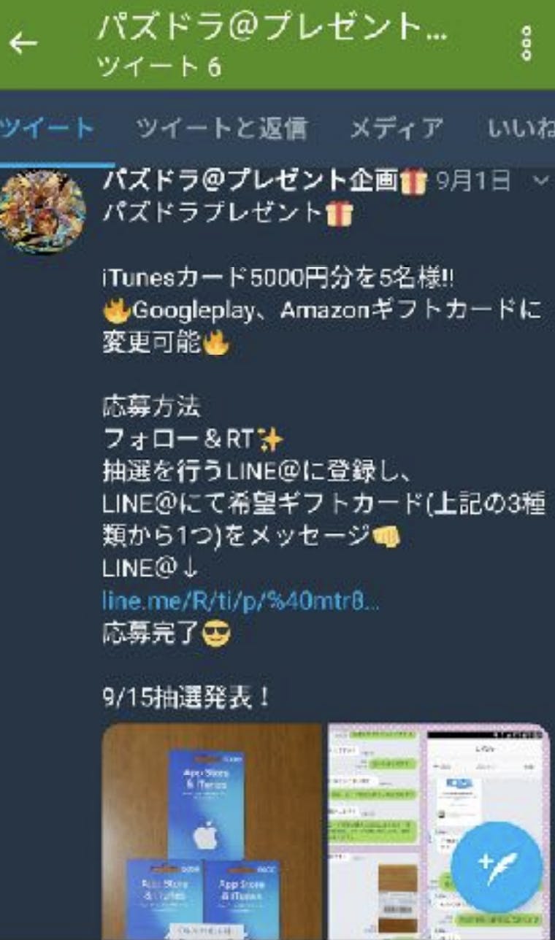Tap the gift emoji beside author name
This screenshot has height=940, width=555.
click(413, 181)
